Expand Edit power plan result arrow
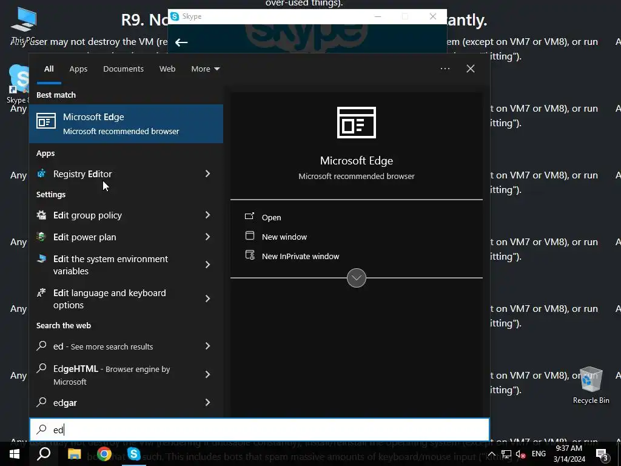 [208, 237]
